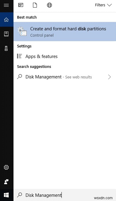Image resolution: width=116 pixels, height=201 pixels.
Task: Open the Cortana Notebook icon
Action: pos(6,34)
